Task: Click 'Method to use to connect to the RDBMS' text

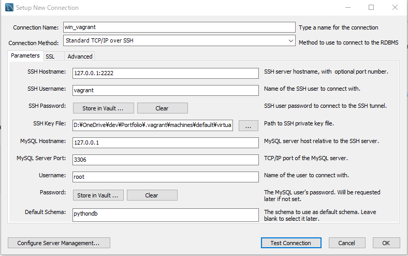Action: 348,42
